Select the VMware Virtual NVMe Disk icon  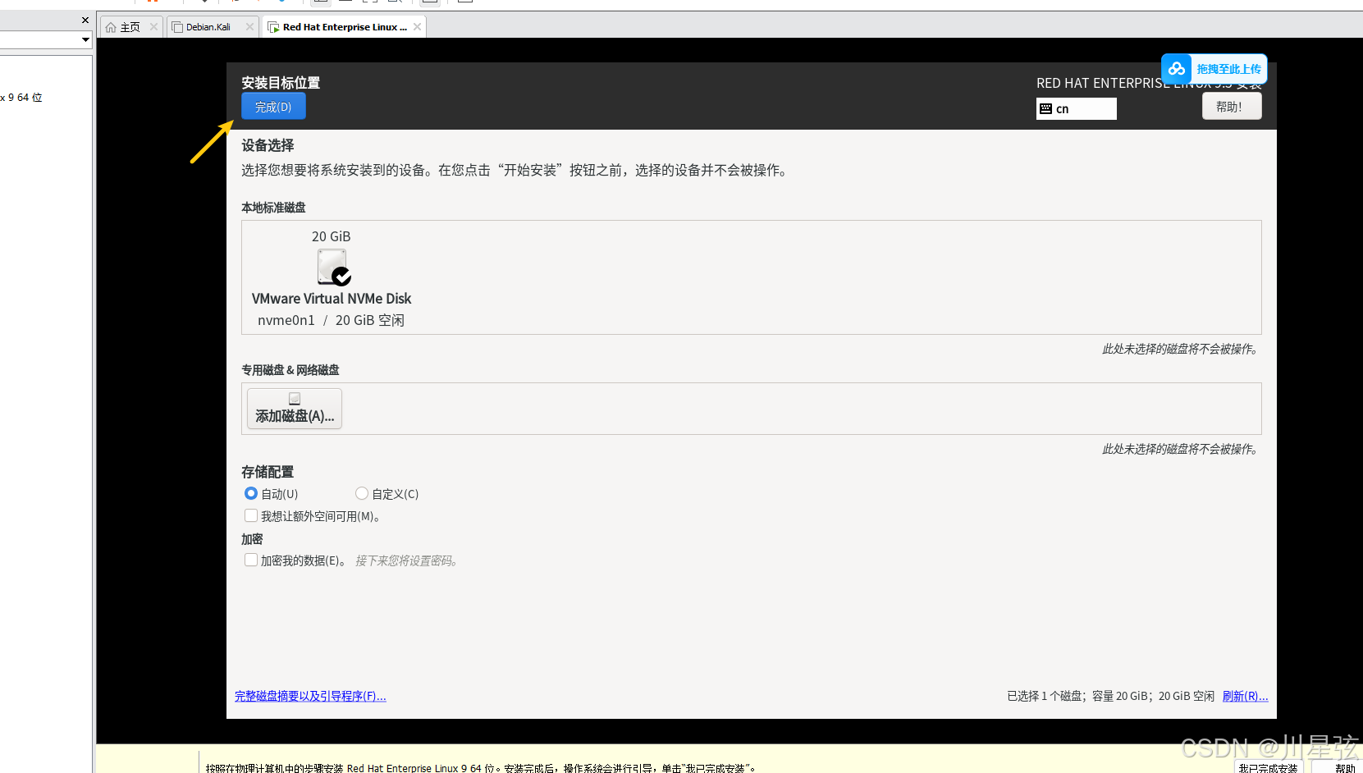(333, 267)
